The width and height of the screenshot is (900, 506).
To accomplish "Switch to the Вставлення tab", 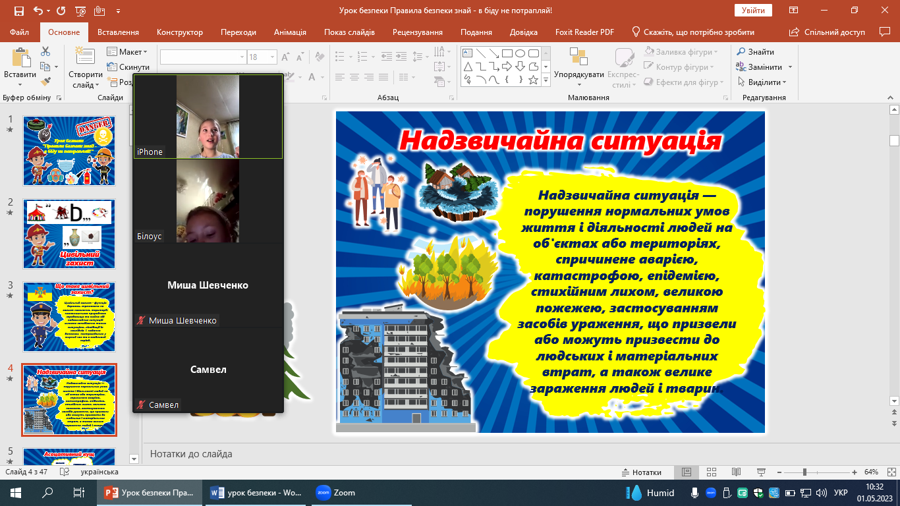I will point(118,32).
